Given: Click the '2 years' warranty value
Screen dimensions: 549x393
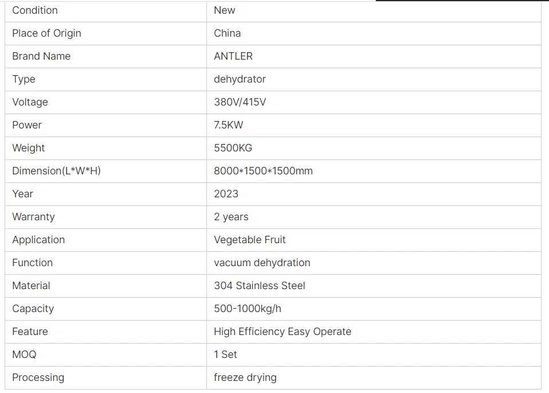Looking at the screenshot, I should (x=231, y=217).
